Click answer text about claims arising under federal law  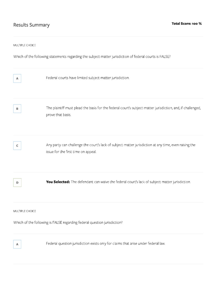pyautogui.click(x=105, y=244)
